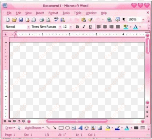Switch to Outline view
The width and height of the screenshot is (152, 139).
(19, 121)
